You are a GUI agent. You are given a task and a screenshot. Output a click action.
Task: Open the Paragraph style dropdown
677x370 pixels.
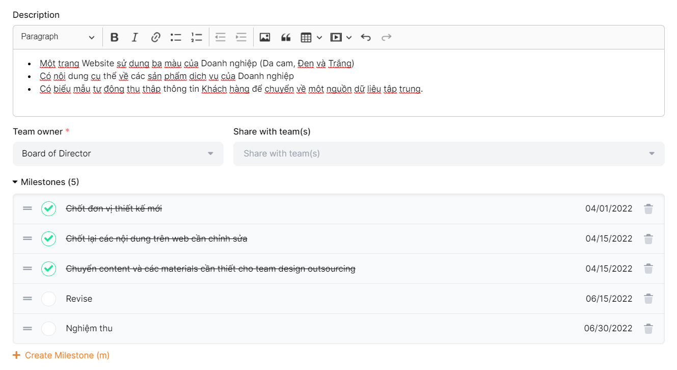point(58,37)
